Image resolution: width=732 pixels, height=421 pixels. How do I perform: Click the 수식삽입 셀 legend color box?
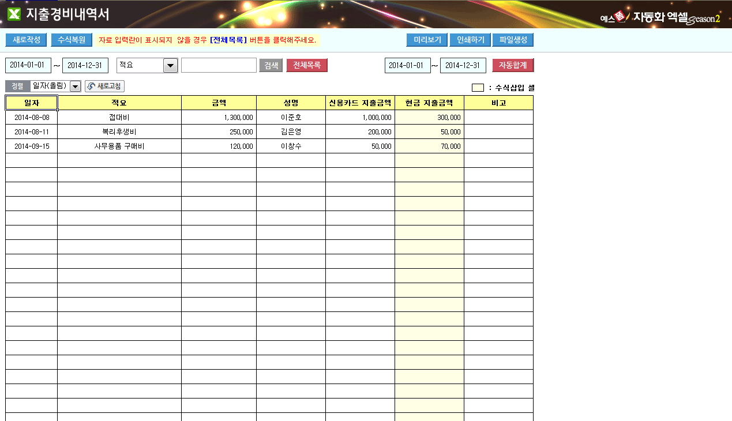[478, 88]
